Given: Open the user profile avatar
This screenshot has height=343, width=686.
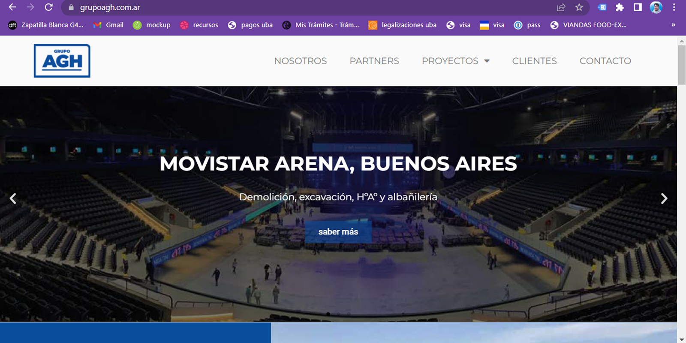Looking at the screenshot, I should point(656,7).
